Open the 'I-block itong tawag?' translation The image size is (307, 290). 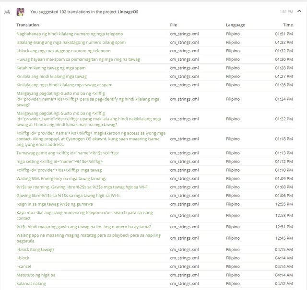35,250
